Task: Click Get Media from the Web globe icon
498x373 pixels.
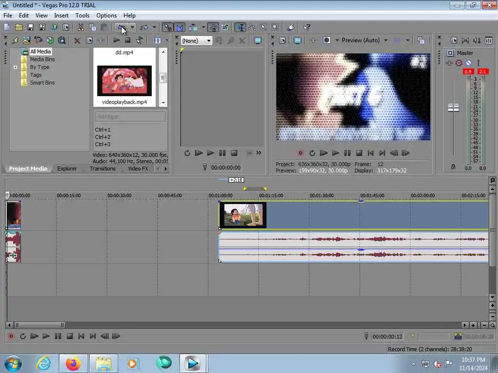Action: (x=50, y=40)
